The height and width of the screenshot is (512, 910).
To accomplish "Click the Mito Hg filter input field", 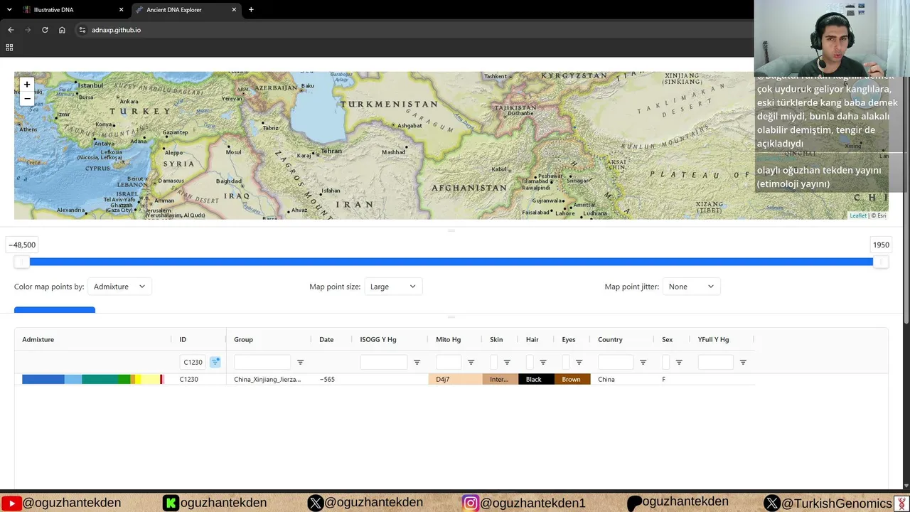I will (x=449, y=362).
